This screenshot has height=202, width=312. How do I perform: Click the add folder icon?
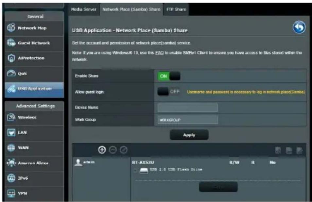click(278, 150)
